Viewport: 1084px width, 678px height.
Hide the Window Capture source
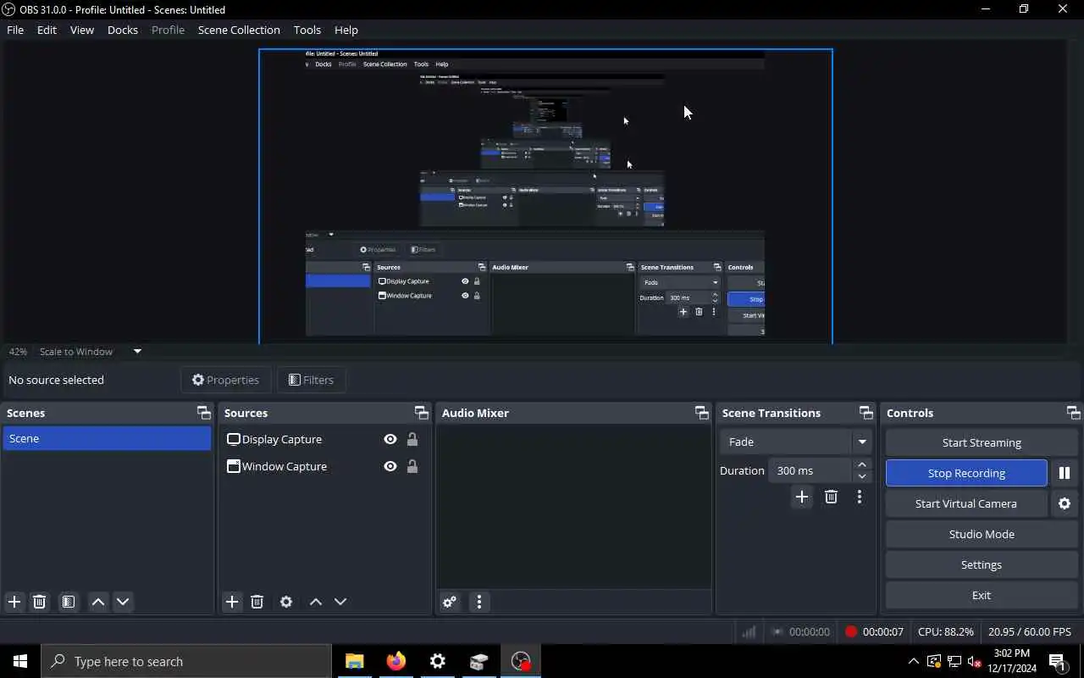click(390, 466)
